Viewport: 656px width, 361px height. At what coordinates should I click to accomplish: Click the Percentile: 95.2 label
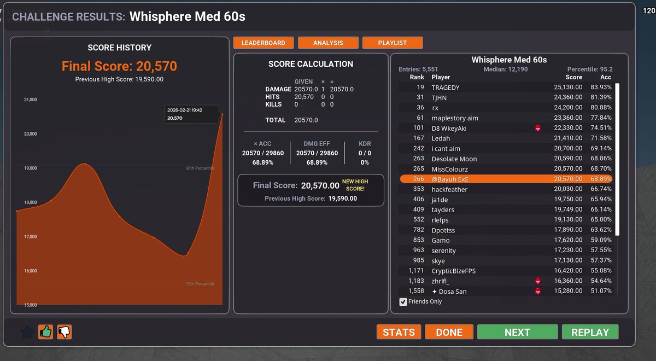click(x=590, y=69)
